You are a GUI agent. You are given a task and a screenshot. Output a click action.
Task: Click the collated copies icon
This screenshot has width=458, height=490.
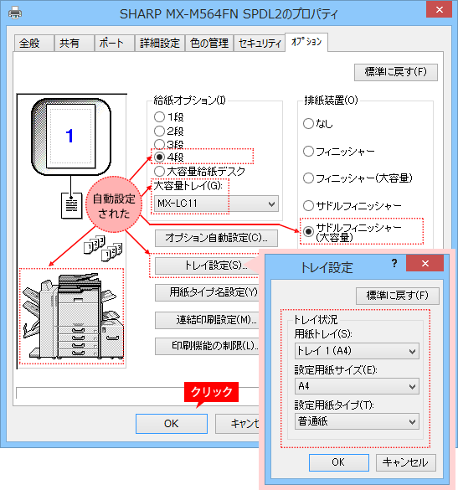point(103,248)
